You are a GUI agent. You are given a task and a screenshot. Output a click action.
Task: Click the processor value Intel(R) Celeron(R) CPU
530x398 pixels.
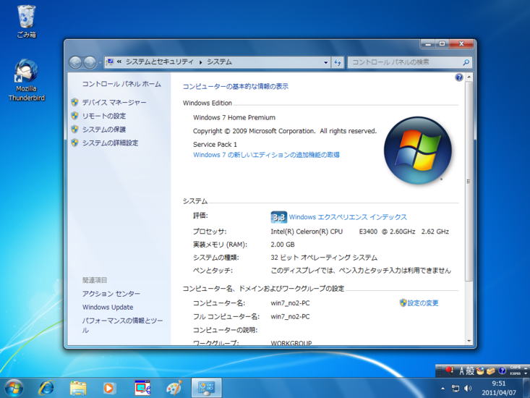pos(307,232)
